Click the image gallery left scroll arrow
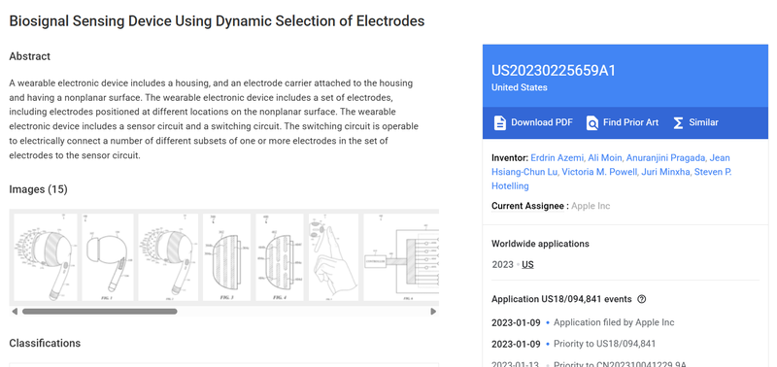777x367 pixels. [15, 312]
